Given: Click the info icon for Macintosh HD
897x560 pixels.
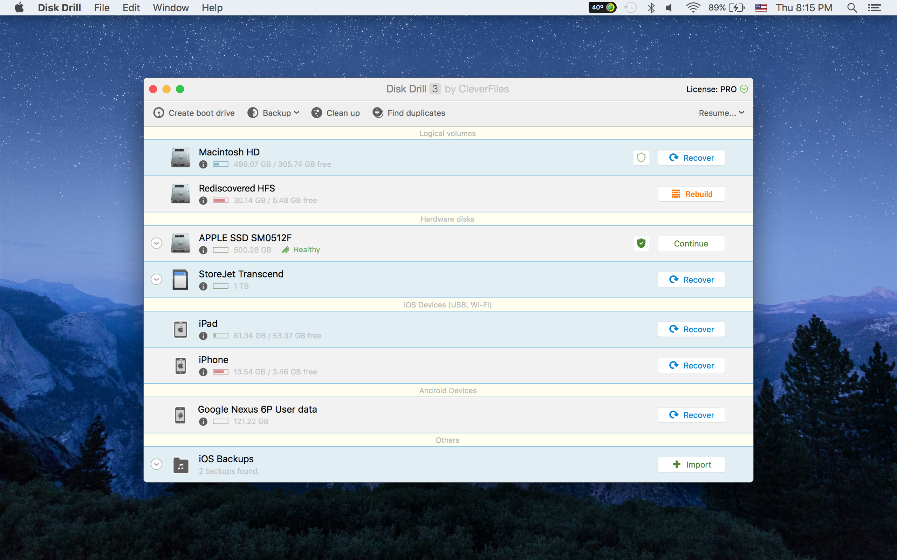Looking at the screenshot, I should point(204,164).
